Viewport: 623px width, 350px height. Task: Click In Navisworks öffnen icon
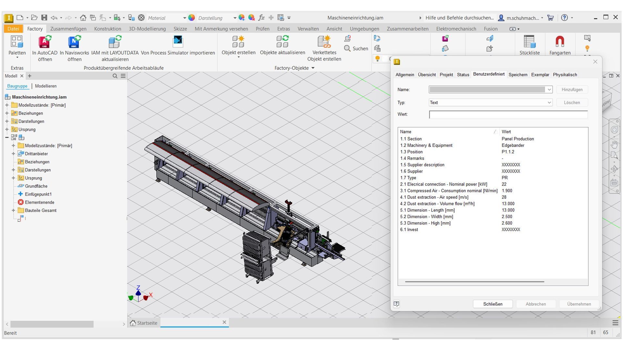point(74,42)
